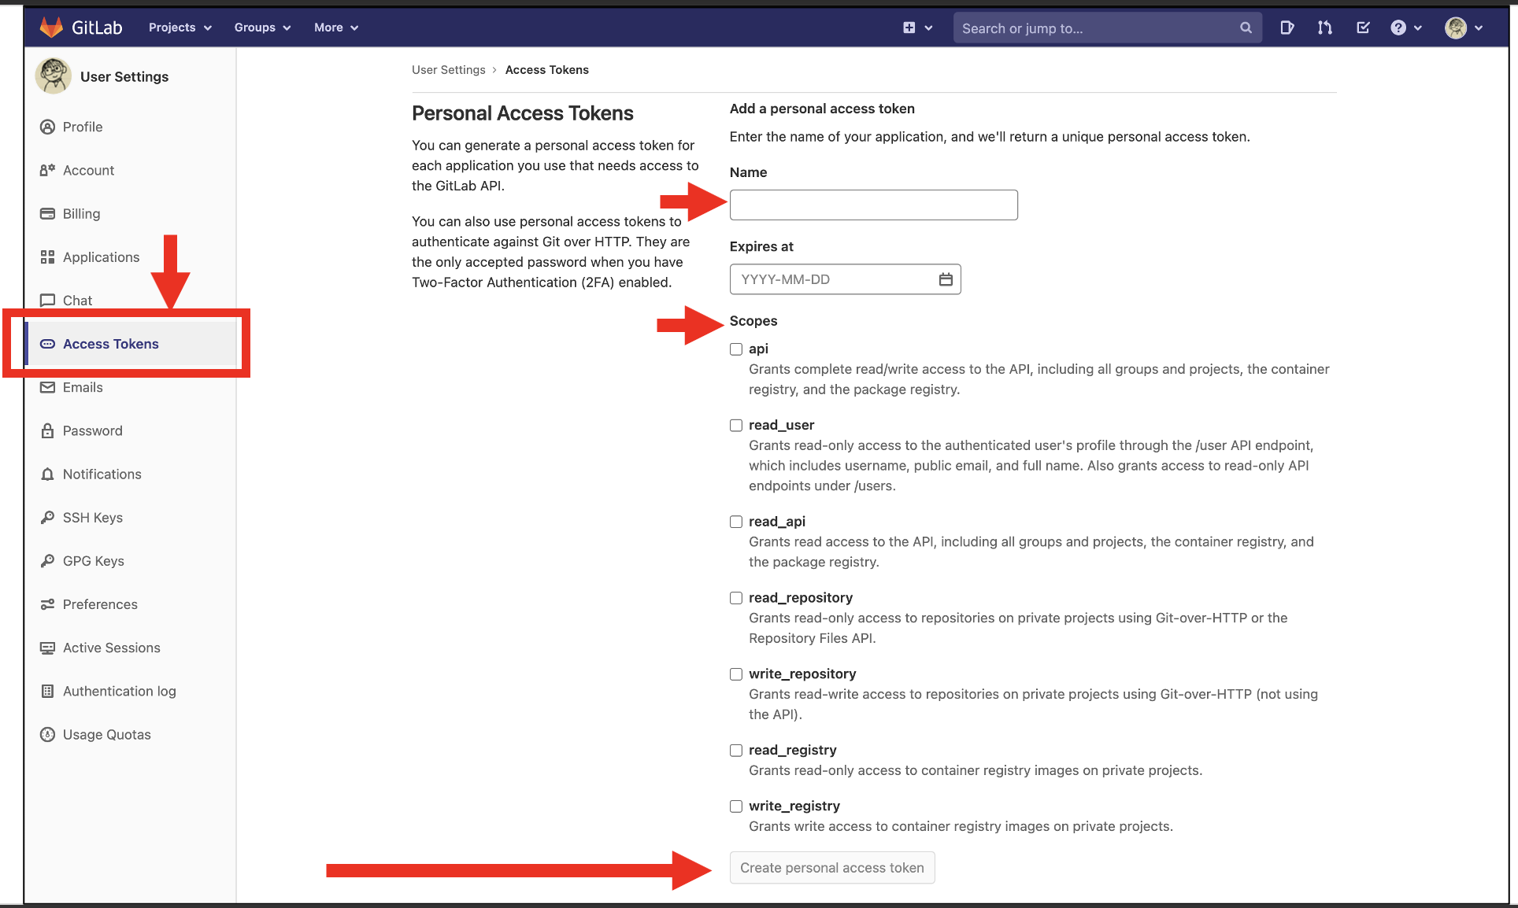This screenshot has height=908, width=1518.
Task: Click the Expires at date field
Action: (846, 279)
